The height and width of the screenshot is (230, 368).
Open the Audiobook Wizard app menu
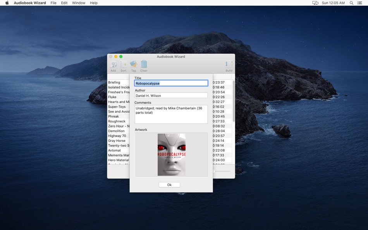[30, 3]
